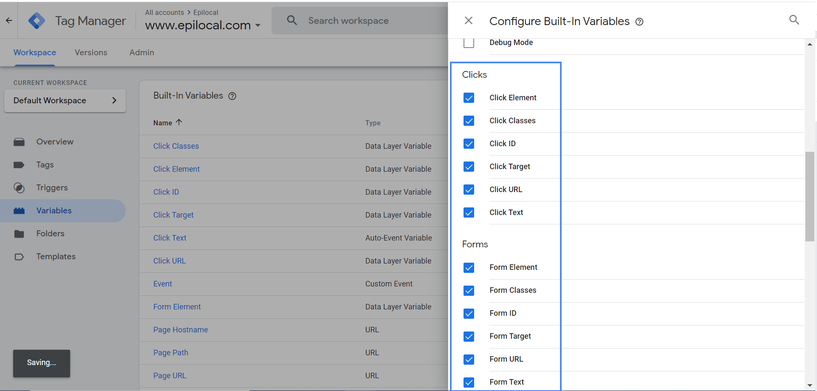Click the search icon in panel header
The width and height of the screenshot is (817, 391).
coord(794,20)
